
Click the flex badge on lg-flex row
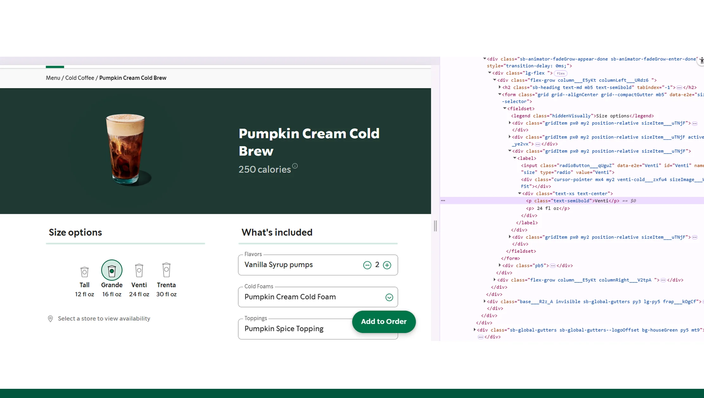[x=561, y=73]
